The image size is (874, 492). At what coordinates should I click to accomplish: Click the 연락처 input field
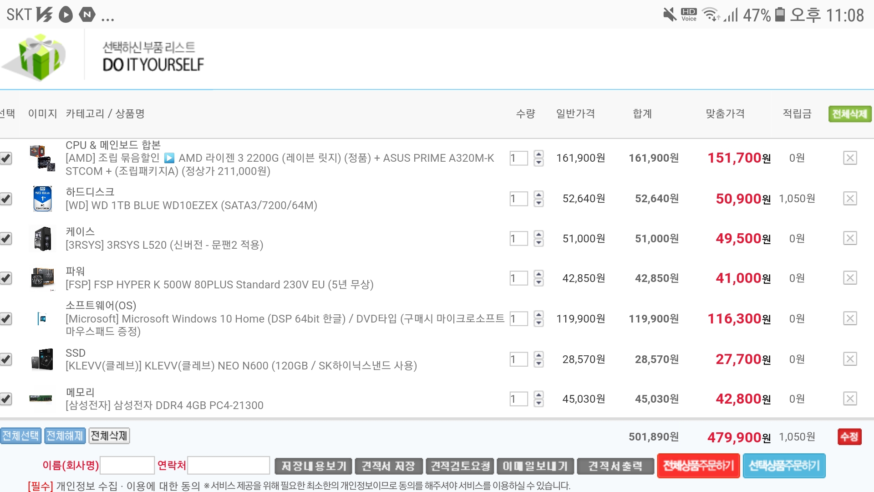229,465
